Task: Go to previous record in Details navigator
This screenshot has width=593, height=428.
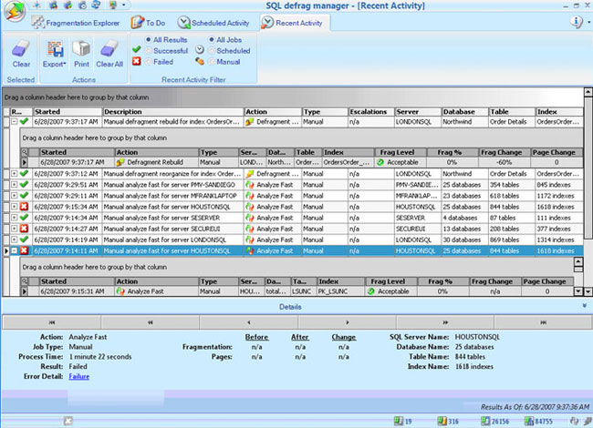Action: (248, 322)
